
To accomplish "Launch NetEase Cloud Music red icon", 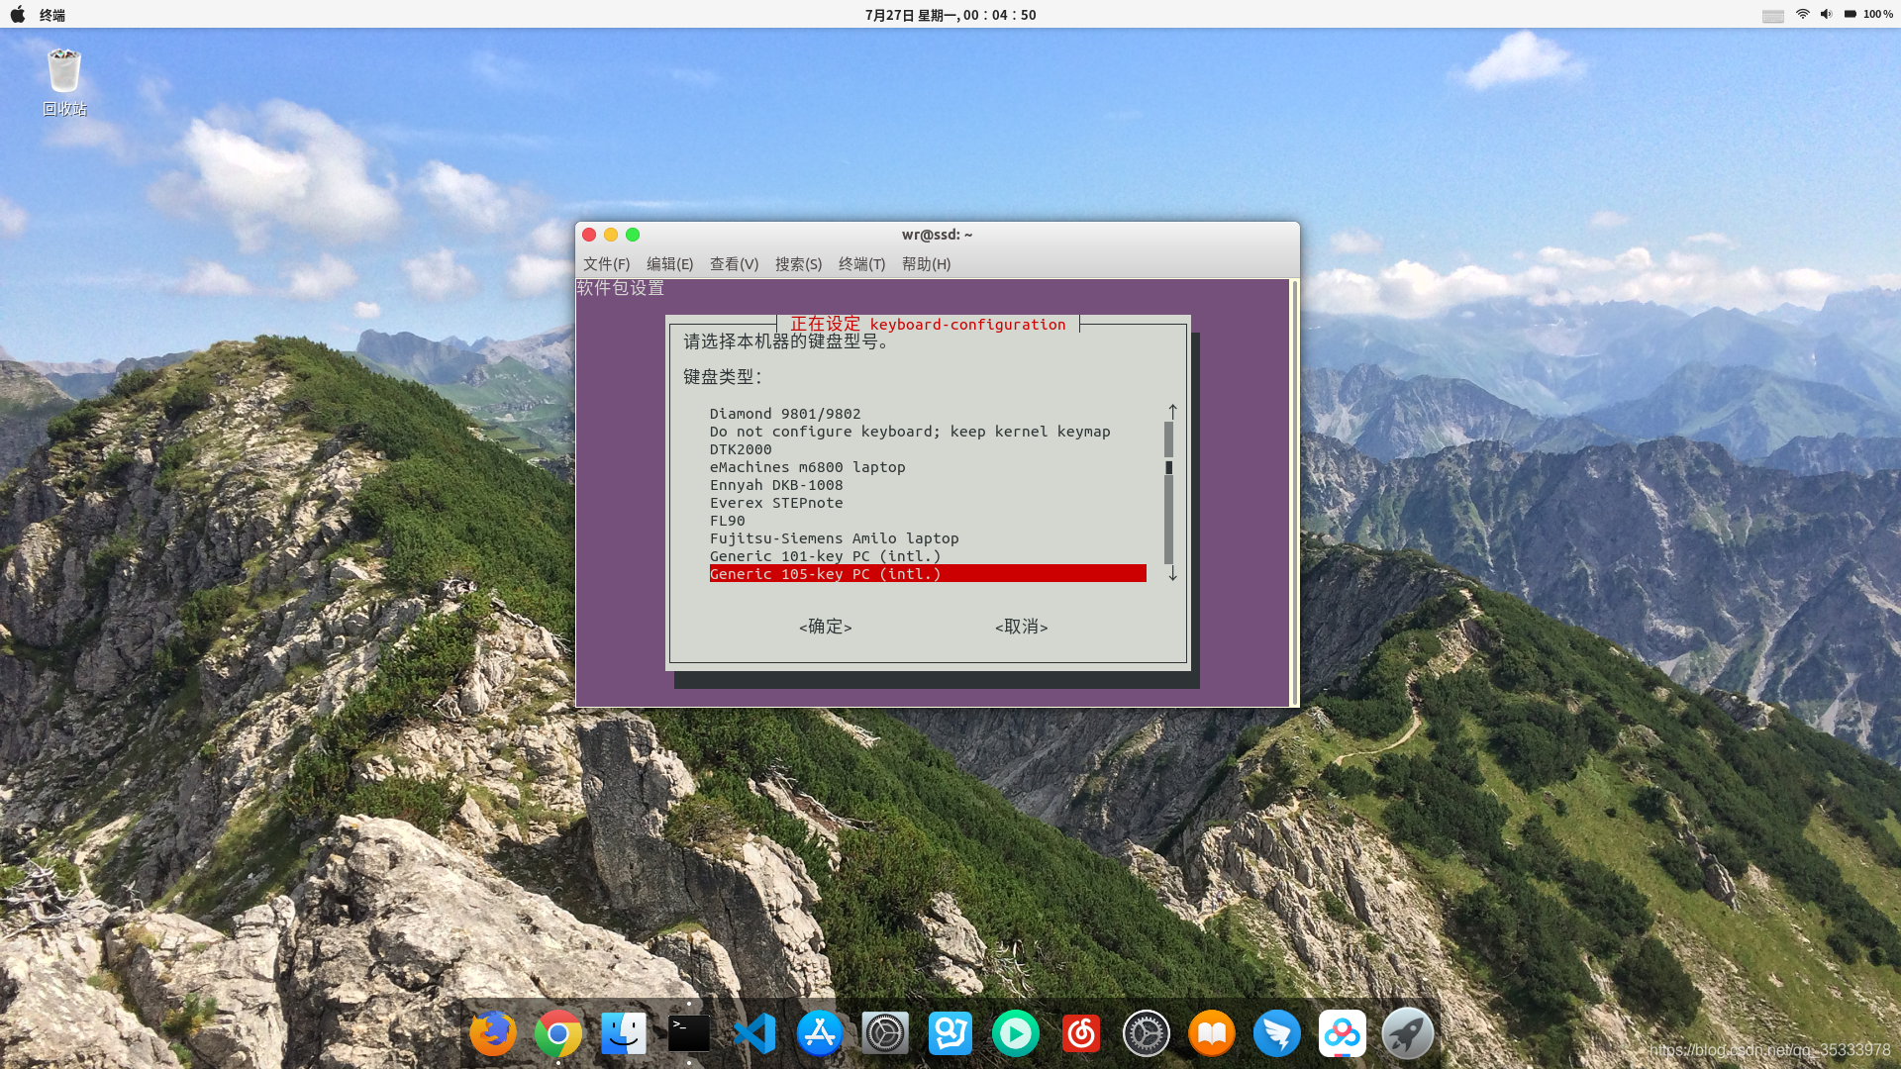I will (1080, 1033).
